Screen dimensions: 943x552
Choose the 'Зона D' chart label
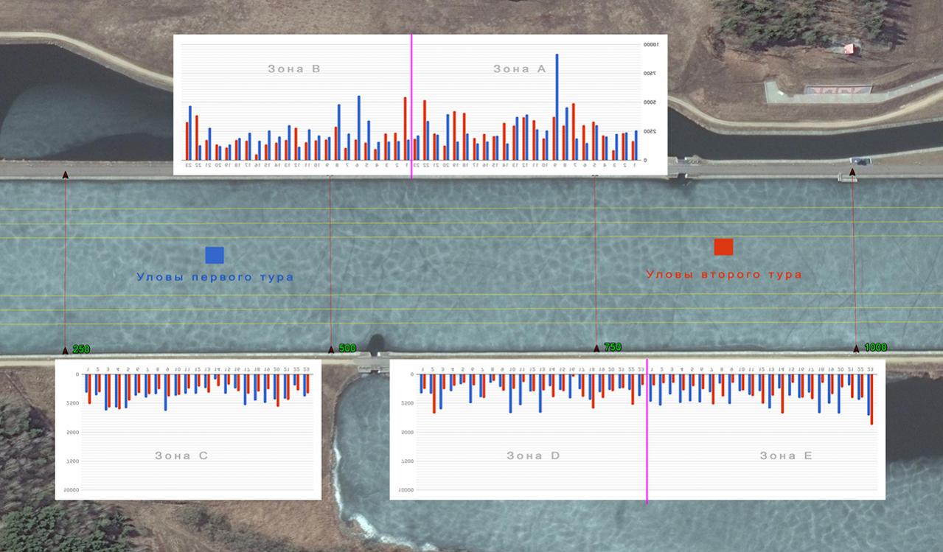pos(533,455)
